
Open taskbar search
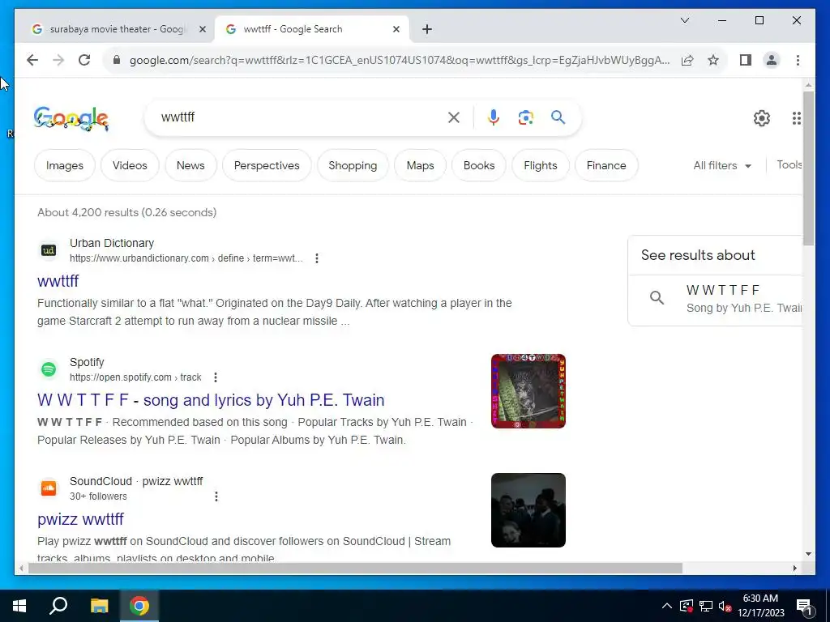58,606
